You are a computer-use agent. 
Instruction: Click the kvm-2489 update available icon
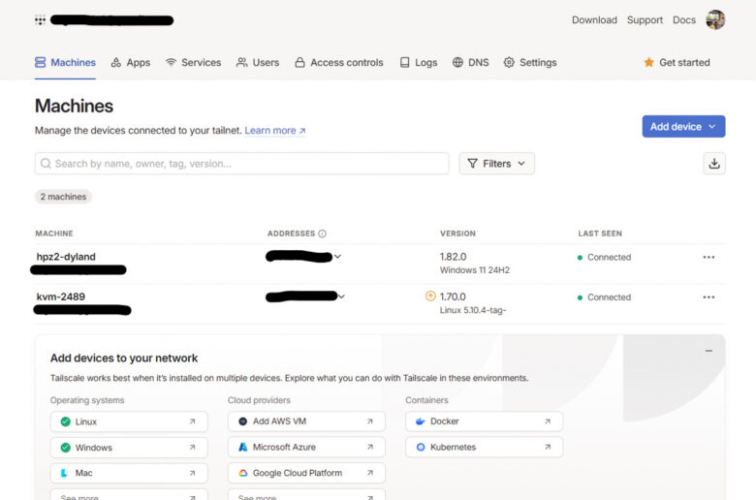point(430,297)
